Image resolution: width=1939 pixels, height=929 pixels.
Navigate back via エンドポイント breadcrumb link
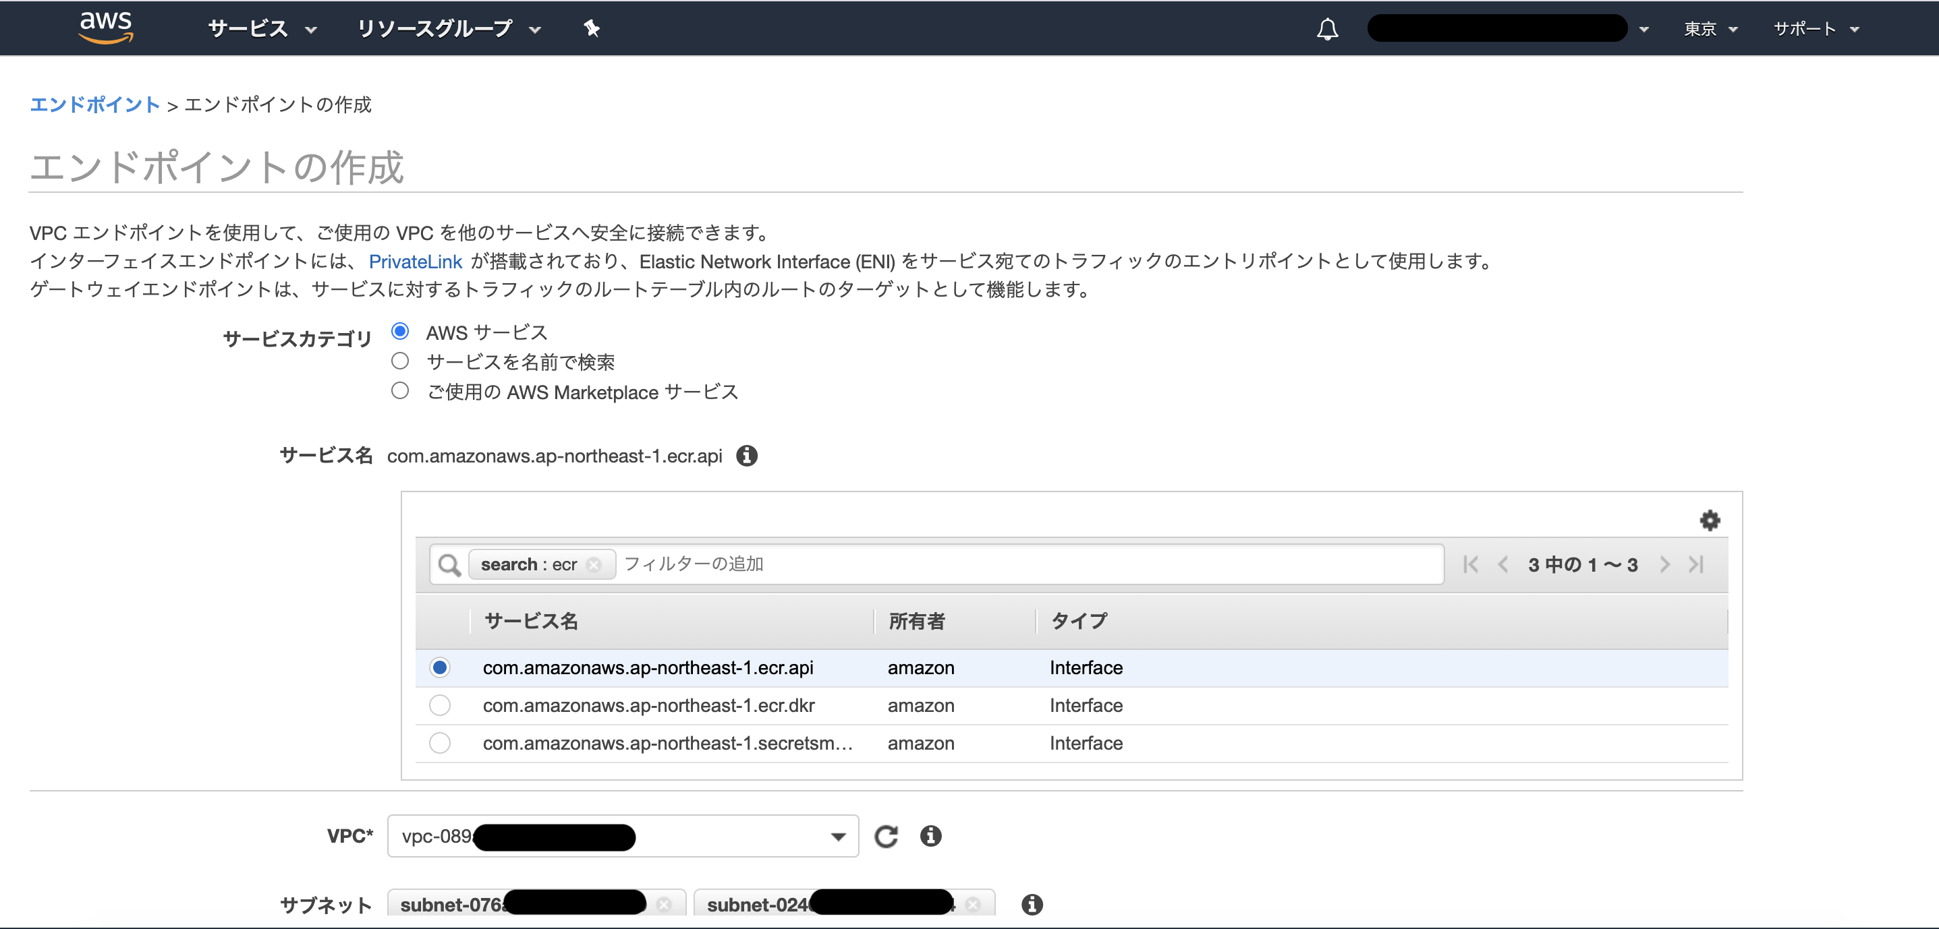pos(94,104)
